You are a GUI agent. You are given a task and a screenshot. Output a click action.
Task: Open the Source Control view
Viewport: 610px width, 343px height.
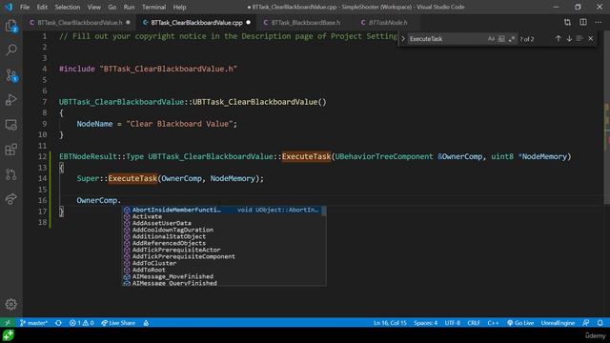[x=11, y=75]
